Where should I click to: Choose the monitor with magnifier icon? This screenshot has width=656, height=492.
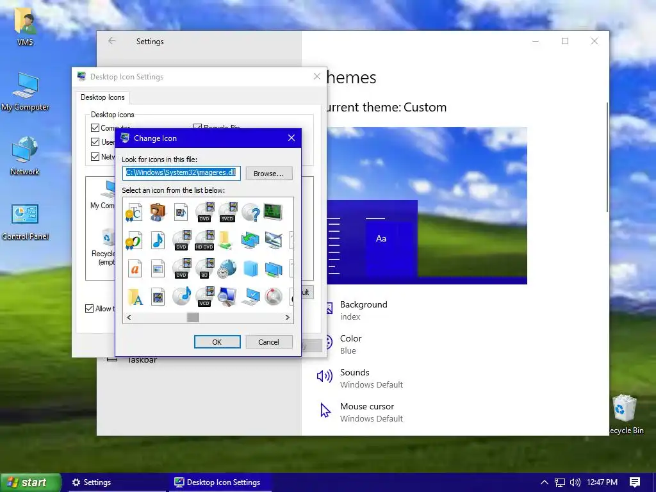[227, 297]
